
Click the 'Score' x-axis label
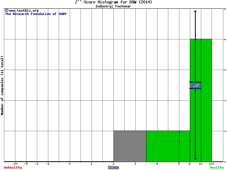pos(113,167)
